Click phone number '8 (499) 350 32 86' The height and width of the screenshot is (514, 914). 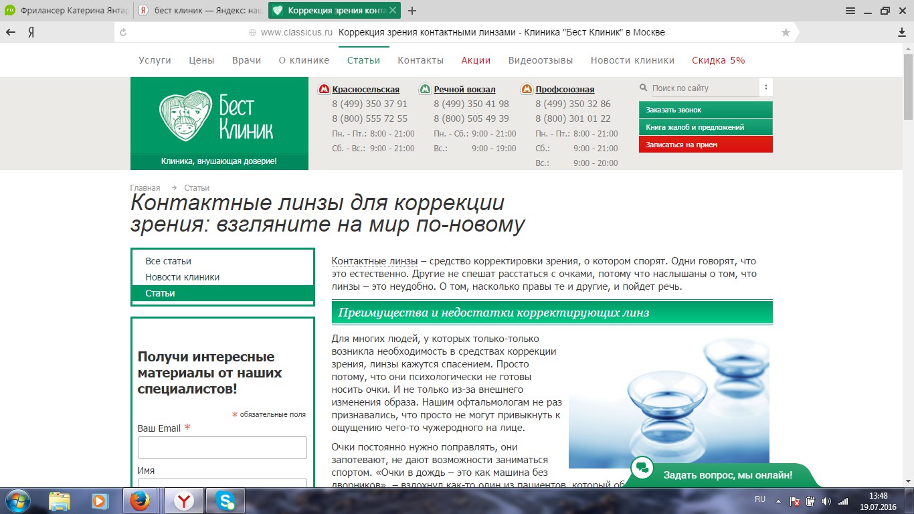(573, 104)
